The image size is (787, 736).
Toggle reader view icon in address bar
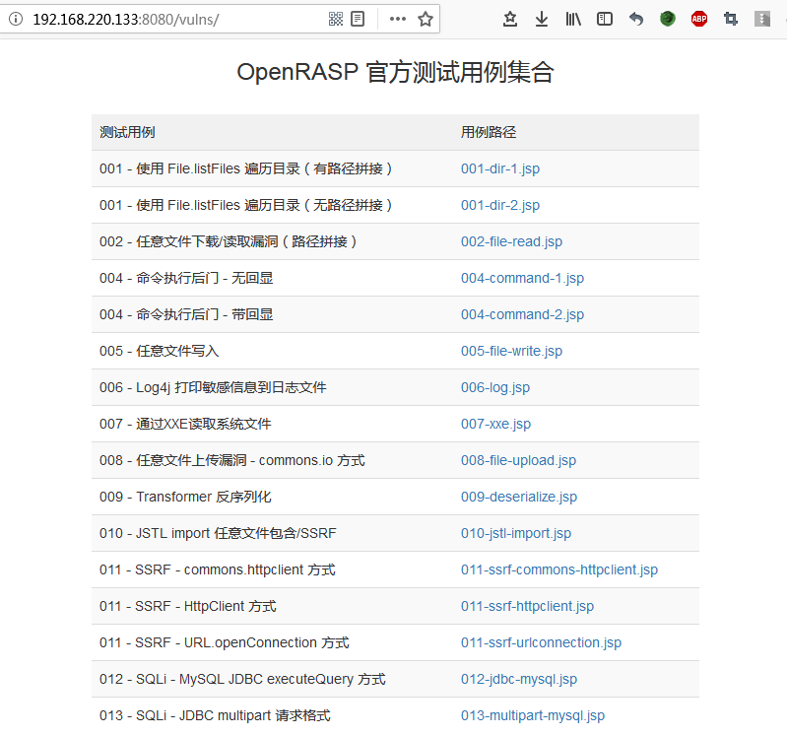click(358, 19)
